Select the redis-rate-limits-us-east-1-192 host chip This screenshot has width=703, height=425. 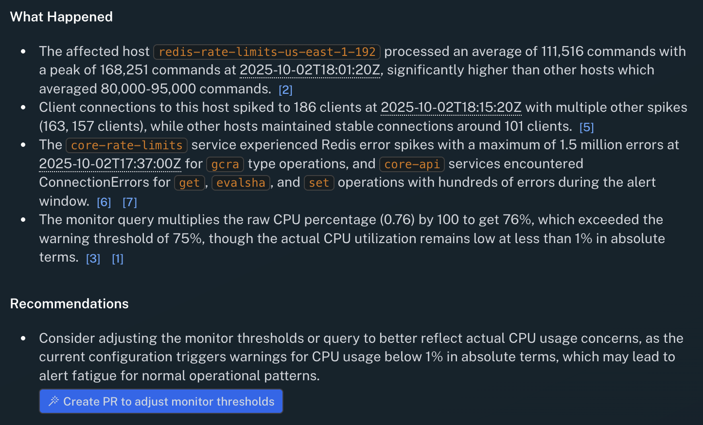[266, 51]
